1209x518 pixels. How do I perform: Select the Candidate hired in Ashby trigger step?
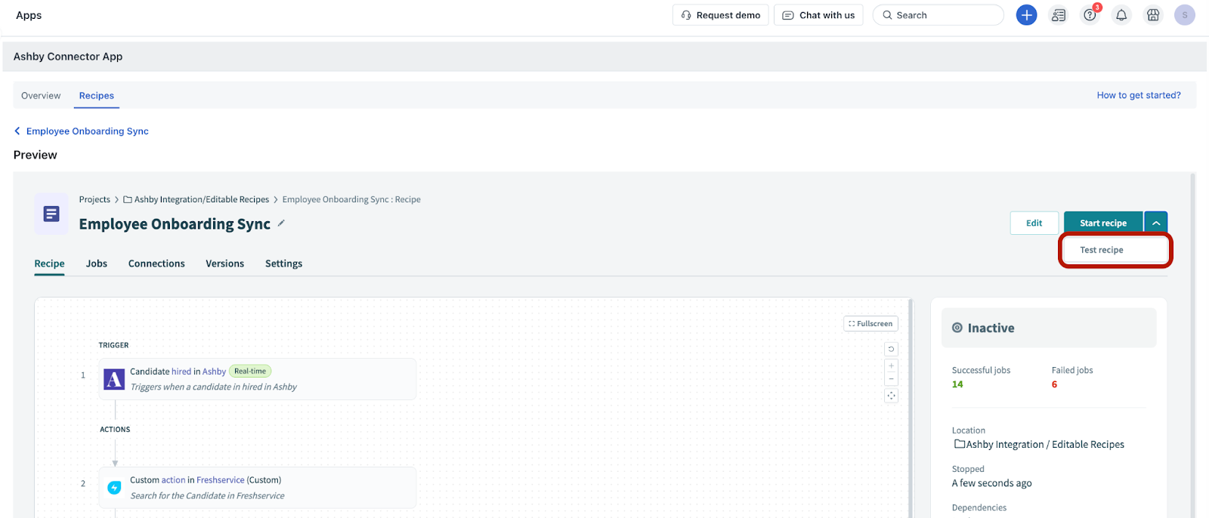point(258,379)
